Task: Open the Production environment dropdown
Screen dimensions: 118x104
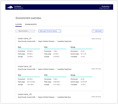Action: click(x=106, y=6)
